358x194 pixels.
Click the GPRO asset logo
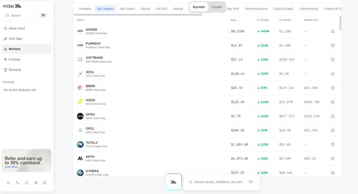(x=80, y=116)
